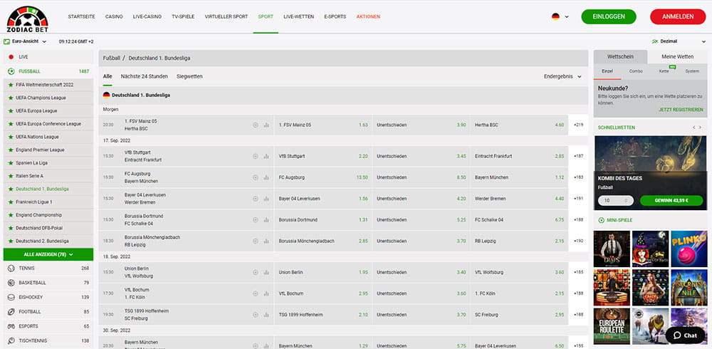Click Fußball breadcrumb link
The width and height of the screenshot is (712, 349).
[x=111, y=58]
